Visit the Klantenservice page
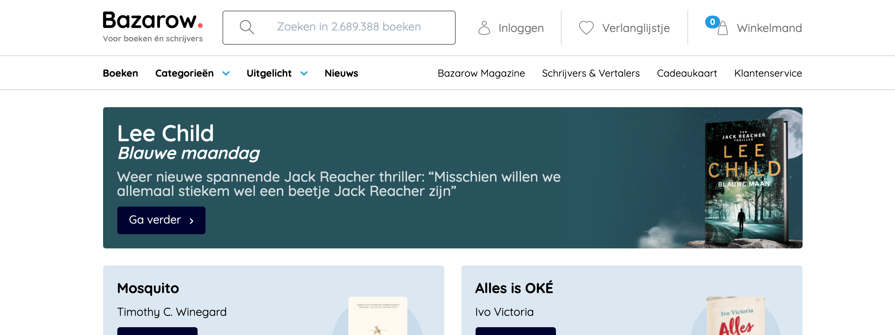 tap(768, 73)
